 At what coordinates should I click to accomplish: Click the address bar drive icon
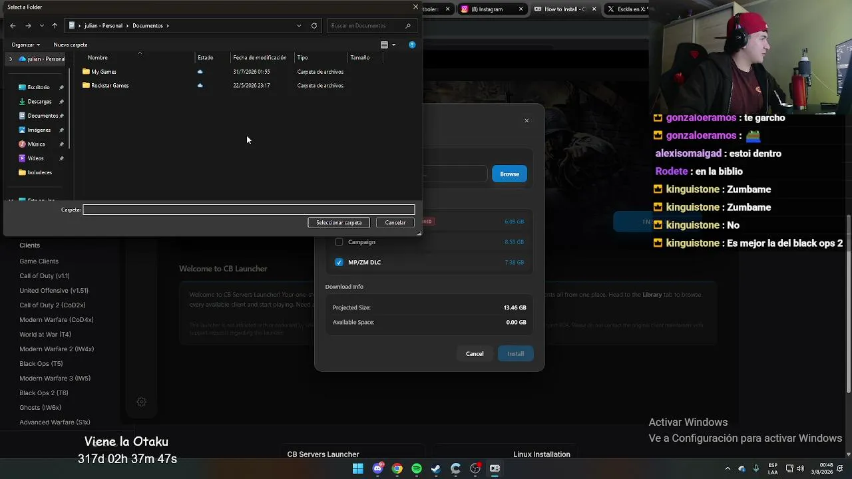click(x=73, y=26)
